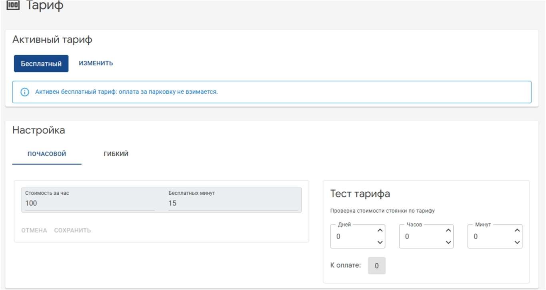Decrease the Минут value with the down arrow
Image resolution: width=546 pixels, height=290 pixels.
tap(518, 243)
